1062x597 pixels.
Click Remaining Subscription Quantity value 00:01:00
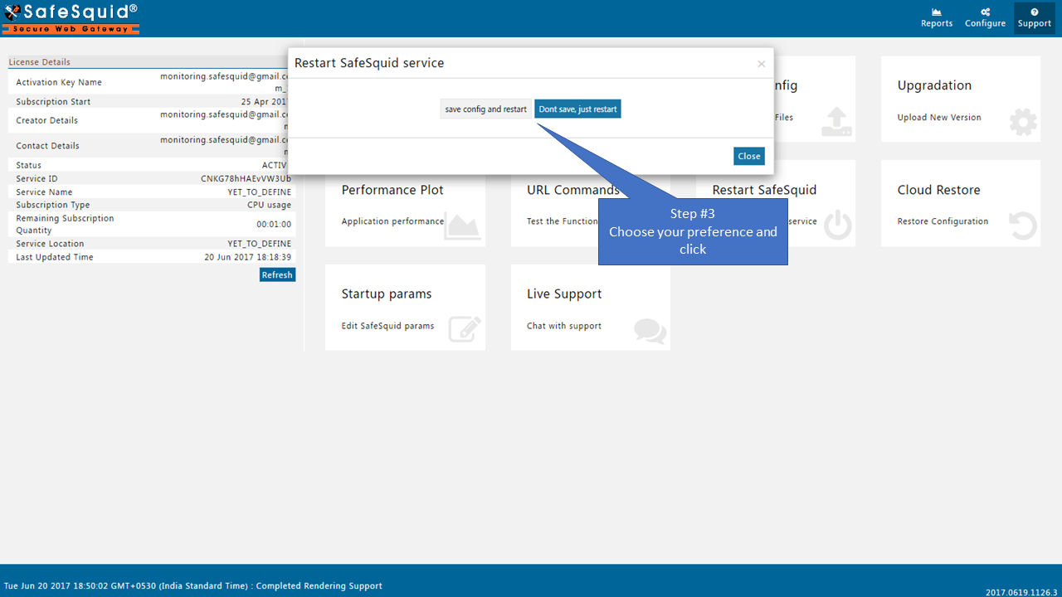[274, 224]
